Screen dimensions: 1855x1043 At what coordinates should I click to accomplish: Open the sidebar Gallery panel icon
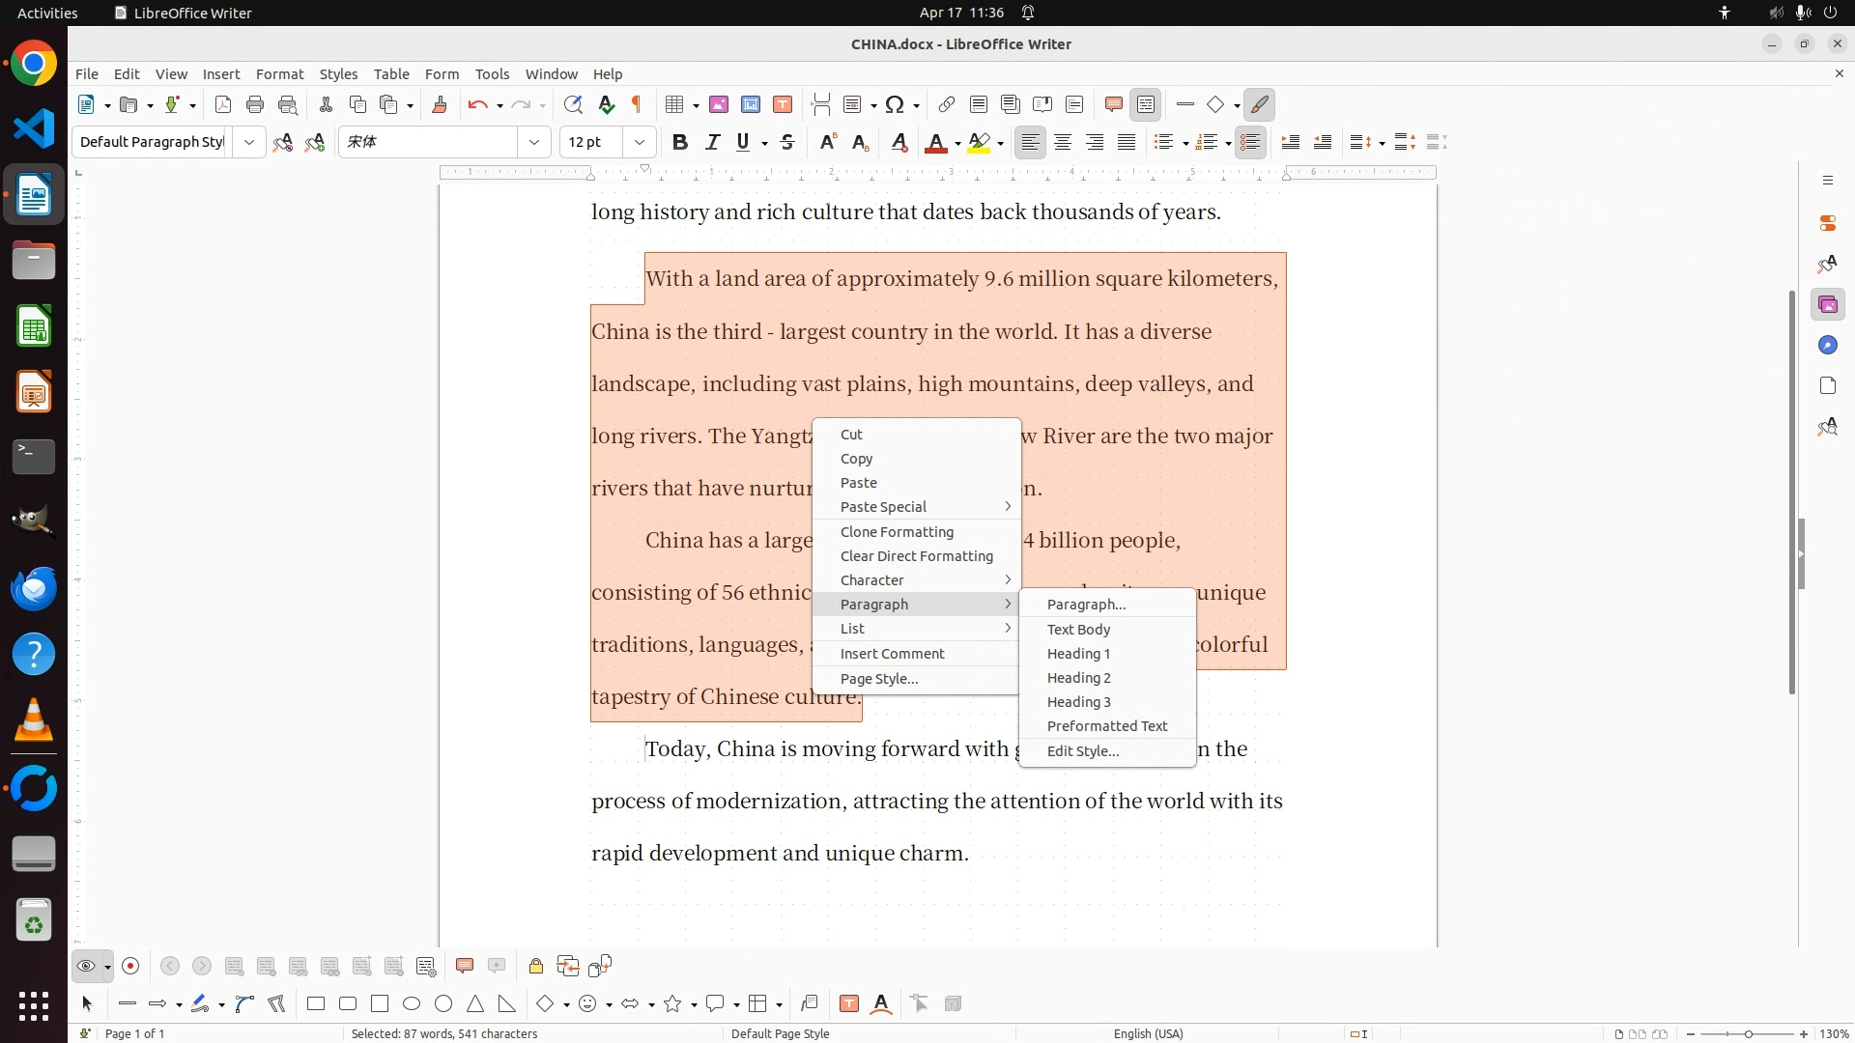pyautogui.click(x=1827, y=305)
